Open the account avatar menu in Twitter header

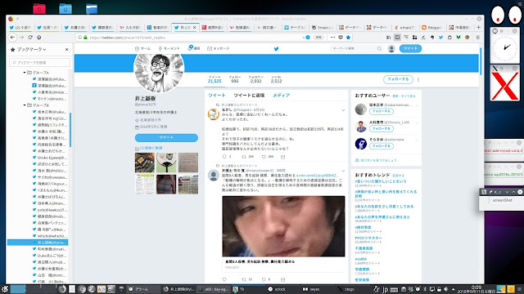click(391, 49)
